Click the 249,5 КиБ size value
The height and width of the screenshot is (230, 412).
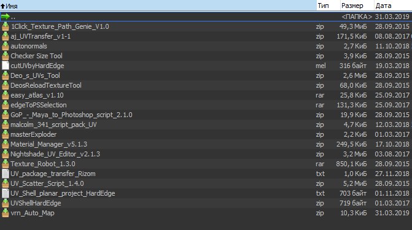click(352, 144)
